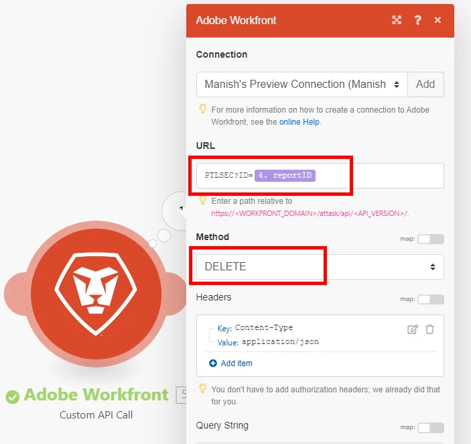Open the Connection dropdown
Viewport: 471px width, 444px height.
(302, 84)
